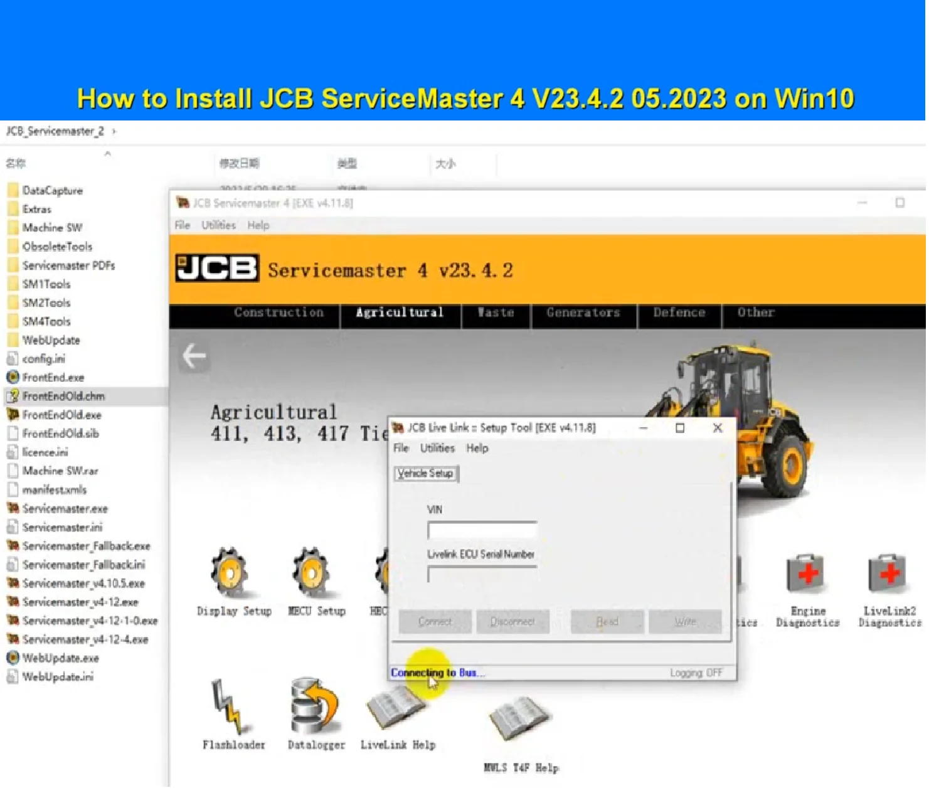Screen dimensions: 929x800
Task: Switch to the Other tab
Action: (756, 314)
